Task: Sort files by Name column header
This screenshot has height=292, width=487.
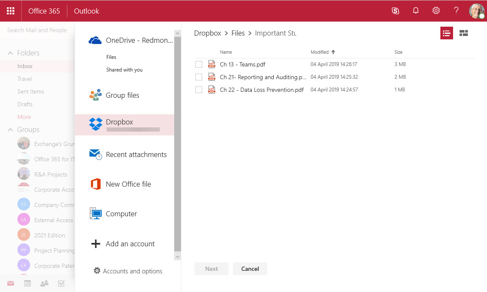Action: point(226,52)
